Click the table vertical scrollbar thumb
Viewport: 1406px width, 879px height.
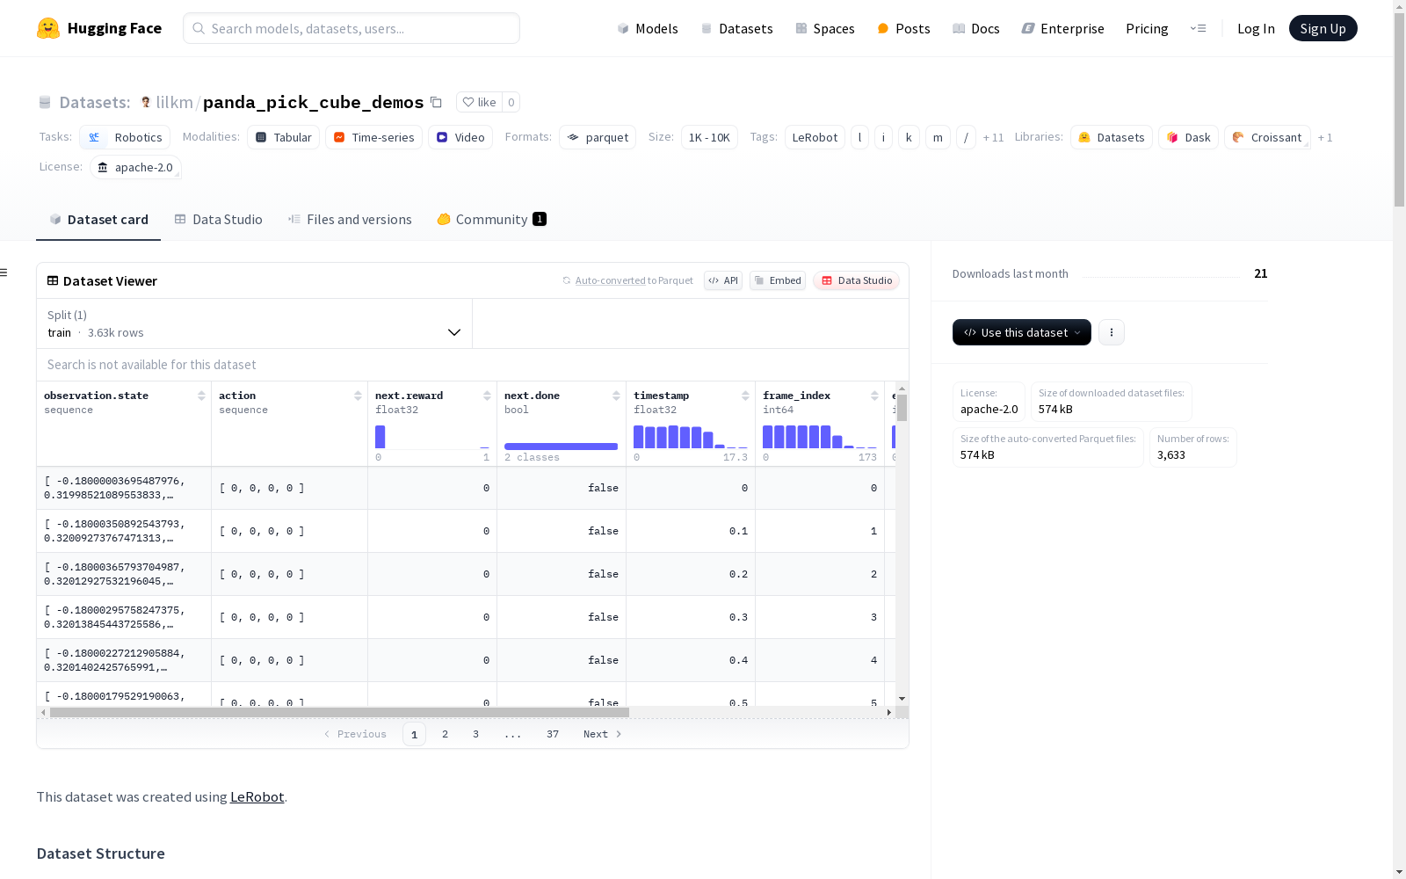(x=902, y=408)
